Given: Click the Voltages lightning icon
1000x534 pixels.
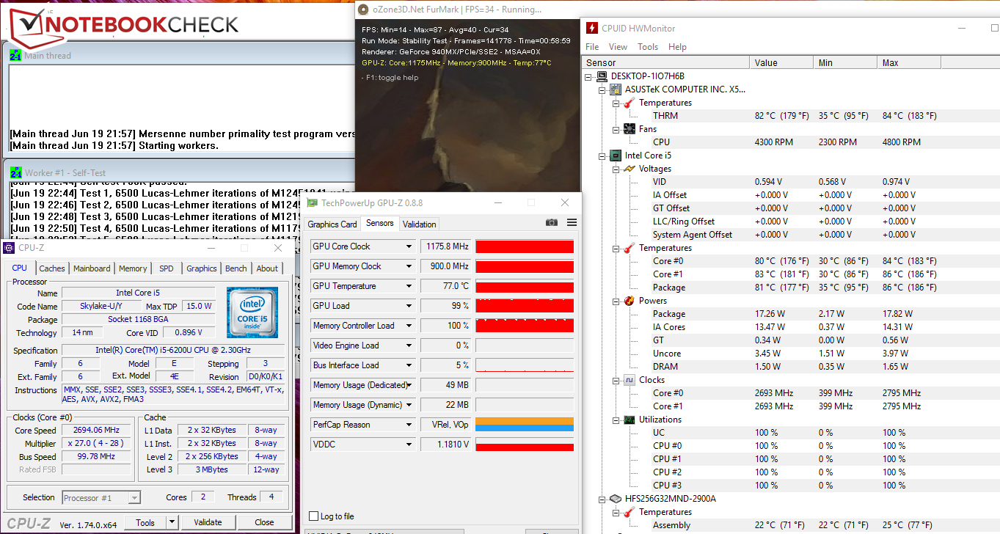Looking at the screenshot, I should (x=629, y=169).
